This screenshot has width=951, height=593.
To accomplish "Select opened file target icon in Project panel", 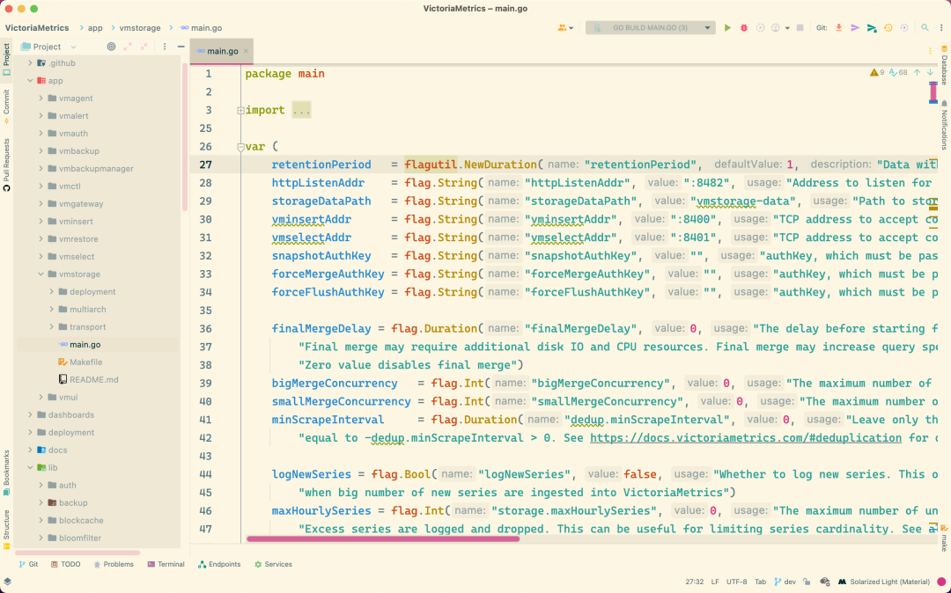I will [111, 47].
